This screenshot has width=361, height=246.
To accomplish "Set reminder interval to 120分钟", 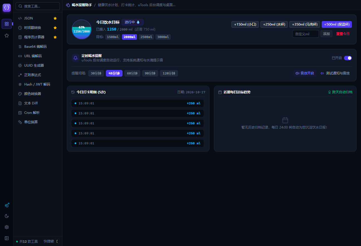I will coord(169,73).
